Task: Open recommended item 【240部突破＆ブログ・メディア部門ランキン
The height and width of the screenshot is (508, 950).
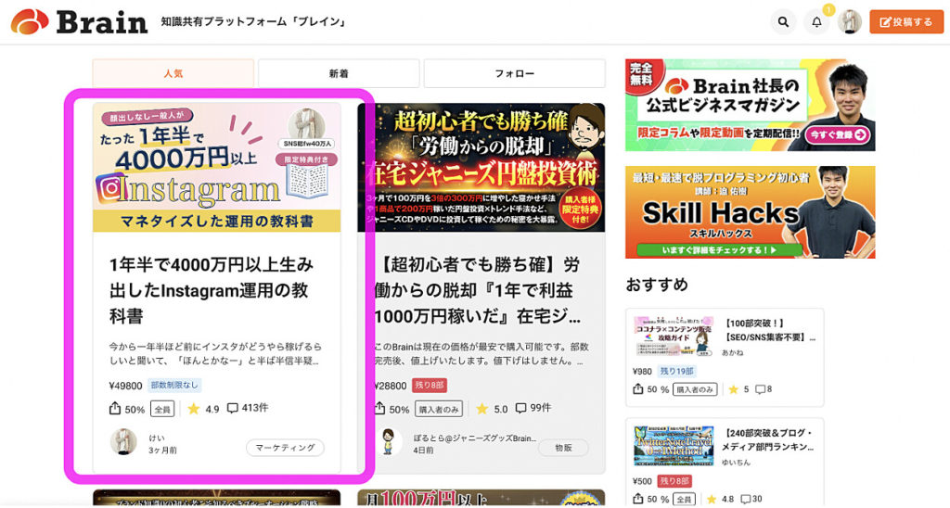Action: (x=769, y=439)
